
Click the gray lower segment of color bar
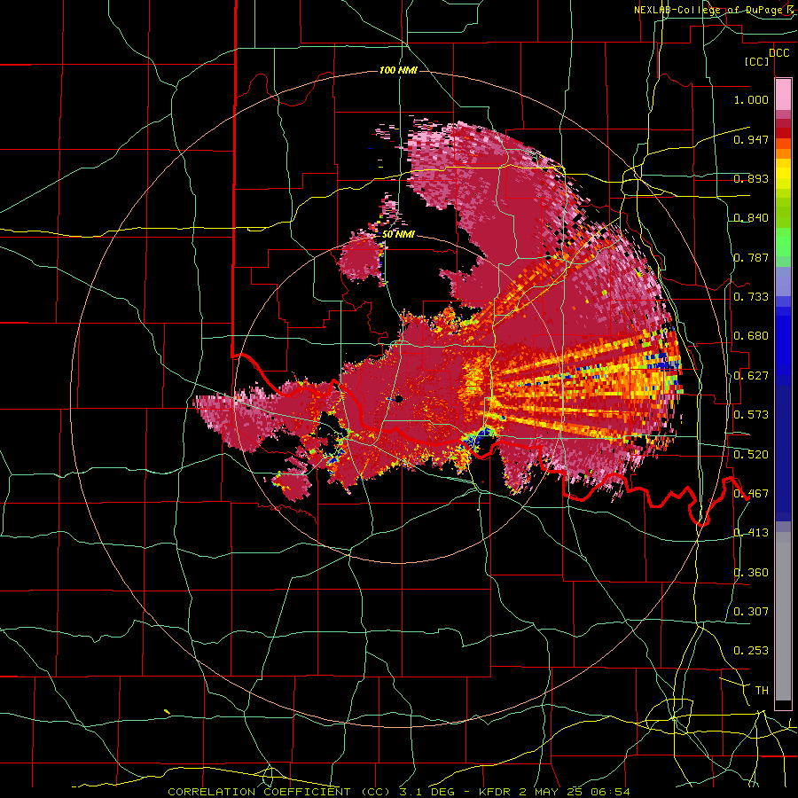(x=783, y=616)
